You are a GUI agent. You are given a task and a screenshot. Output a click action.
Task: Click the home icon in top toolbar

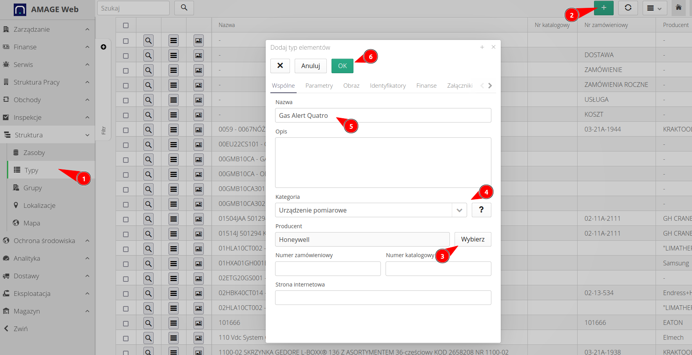pos(678,8)
